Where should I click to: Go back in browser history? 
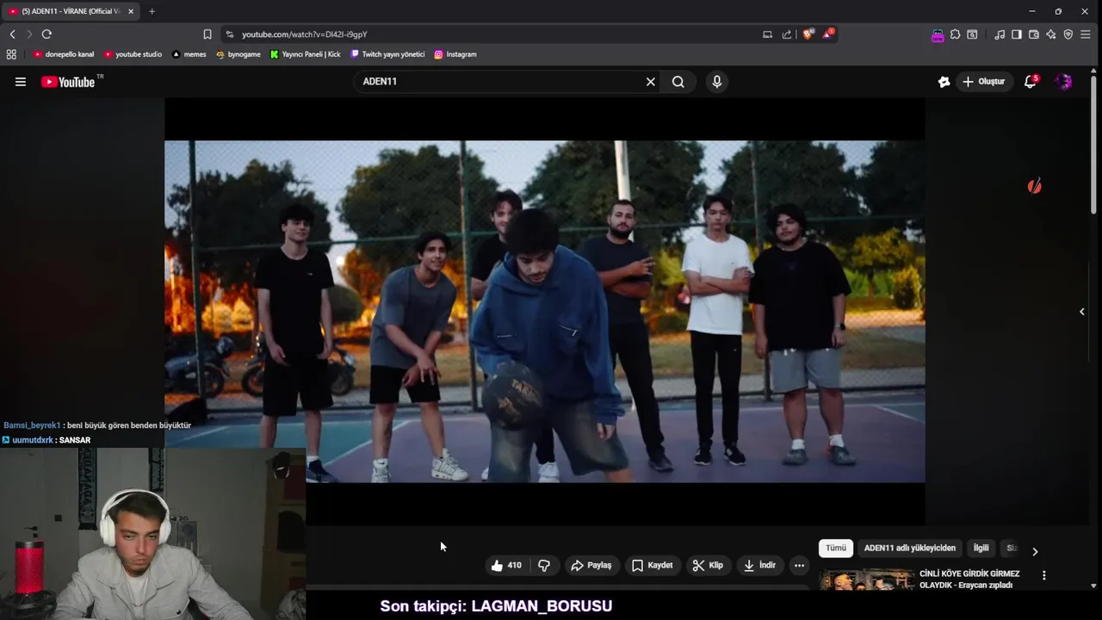click(12, 34)
